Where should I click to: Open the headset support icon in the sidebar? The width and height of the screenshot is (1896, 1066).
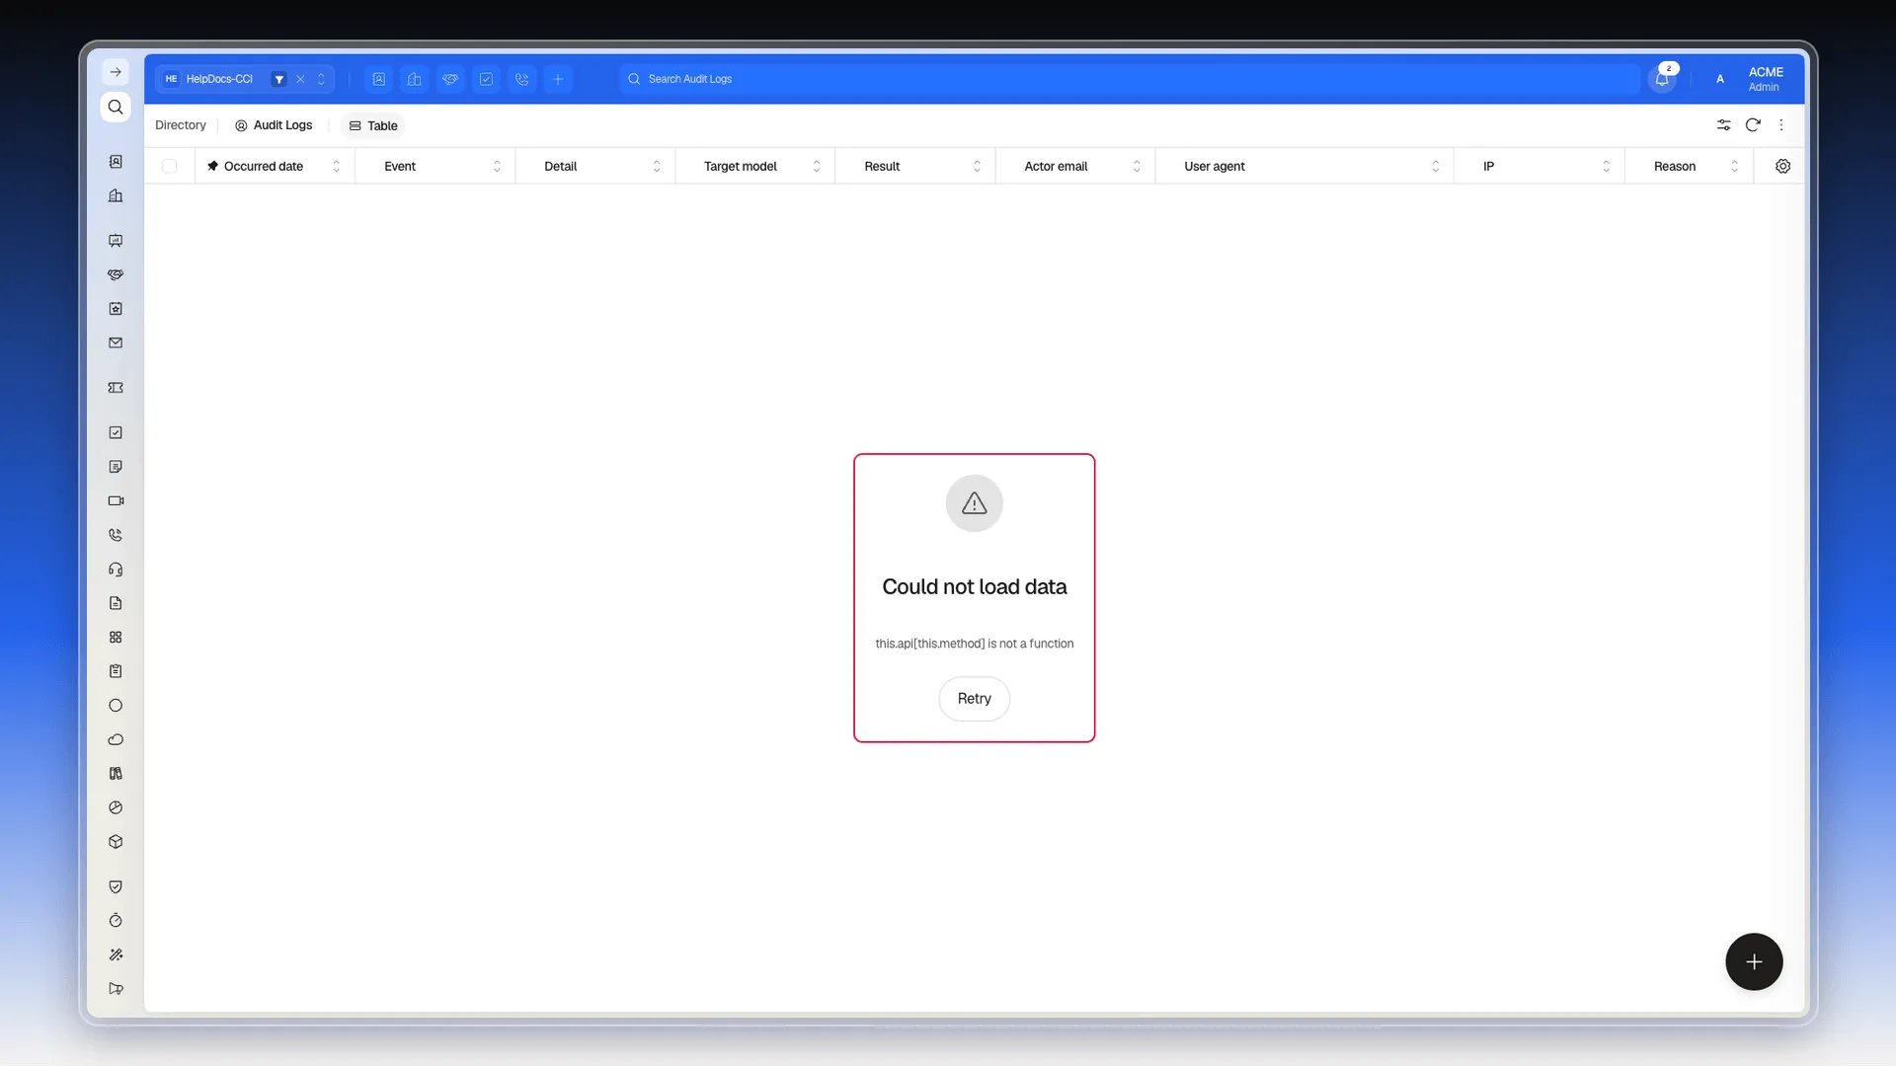click(116, 570)
